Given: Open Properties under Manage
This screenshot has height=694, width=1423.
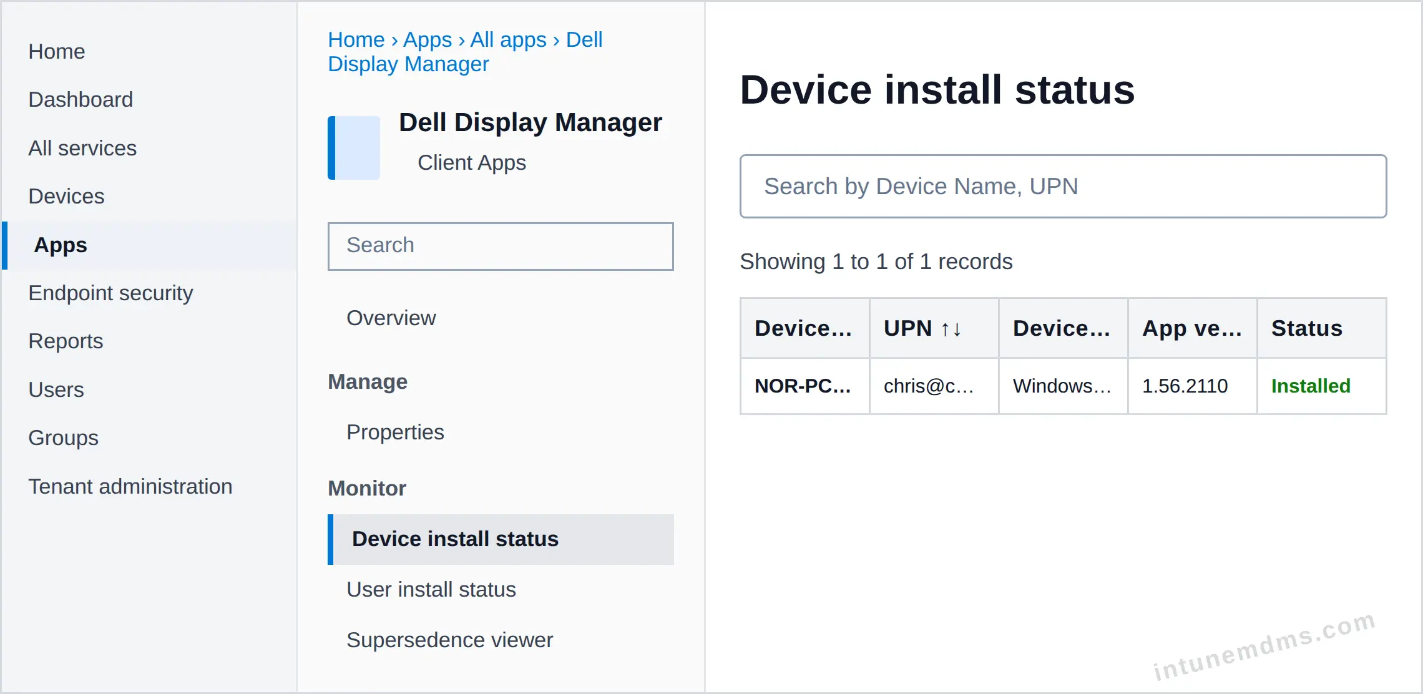Looking at the screenshot, I should tap(395, 432).
